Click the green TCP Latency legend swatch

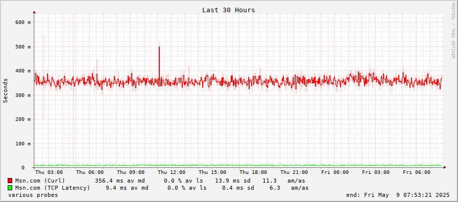(x=10, y=188)
